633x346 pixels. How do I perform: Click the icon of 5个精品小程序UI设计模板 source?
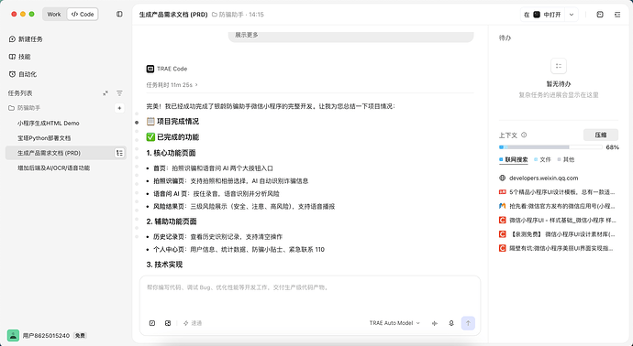coord(502,192)
